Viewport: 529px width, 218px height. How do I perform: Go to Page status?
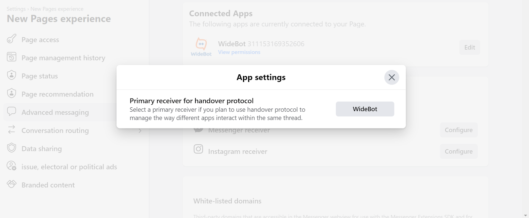coord(40,76)
